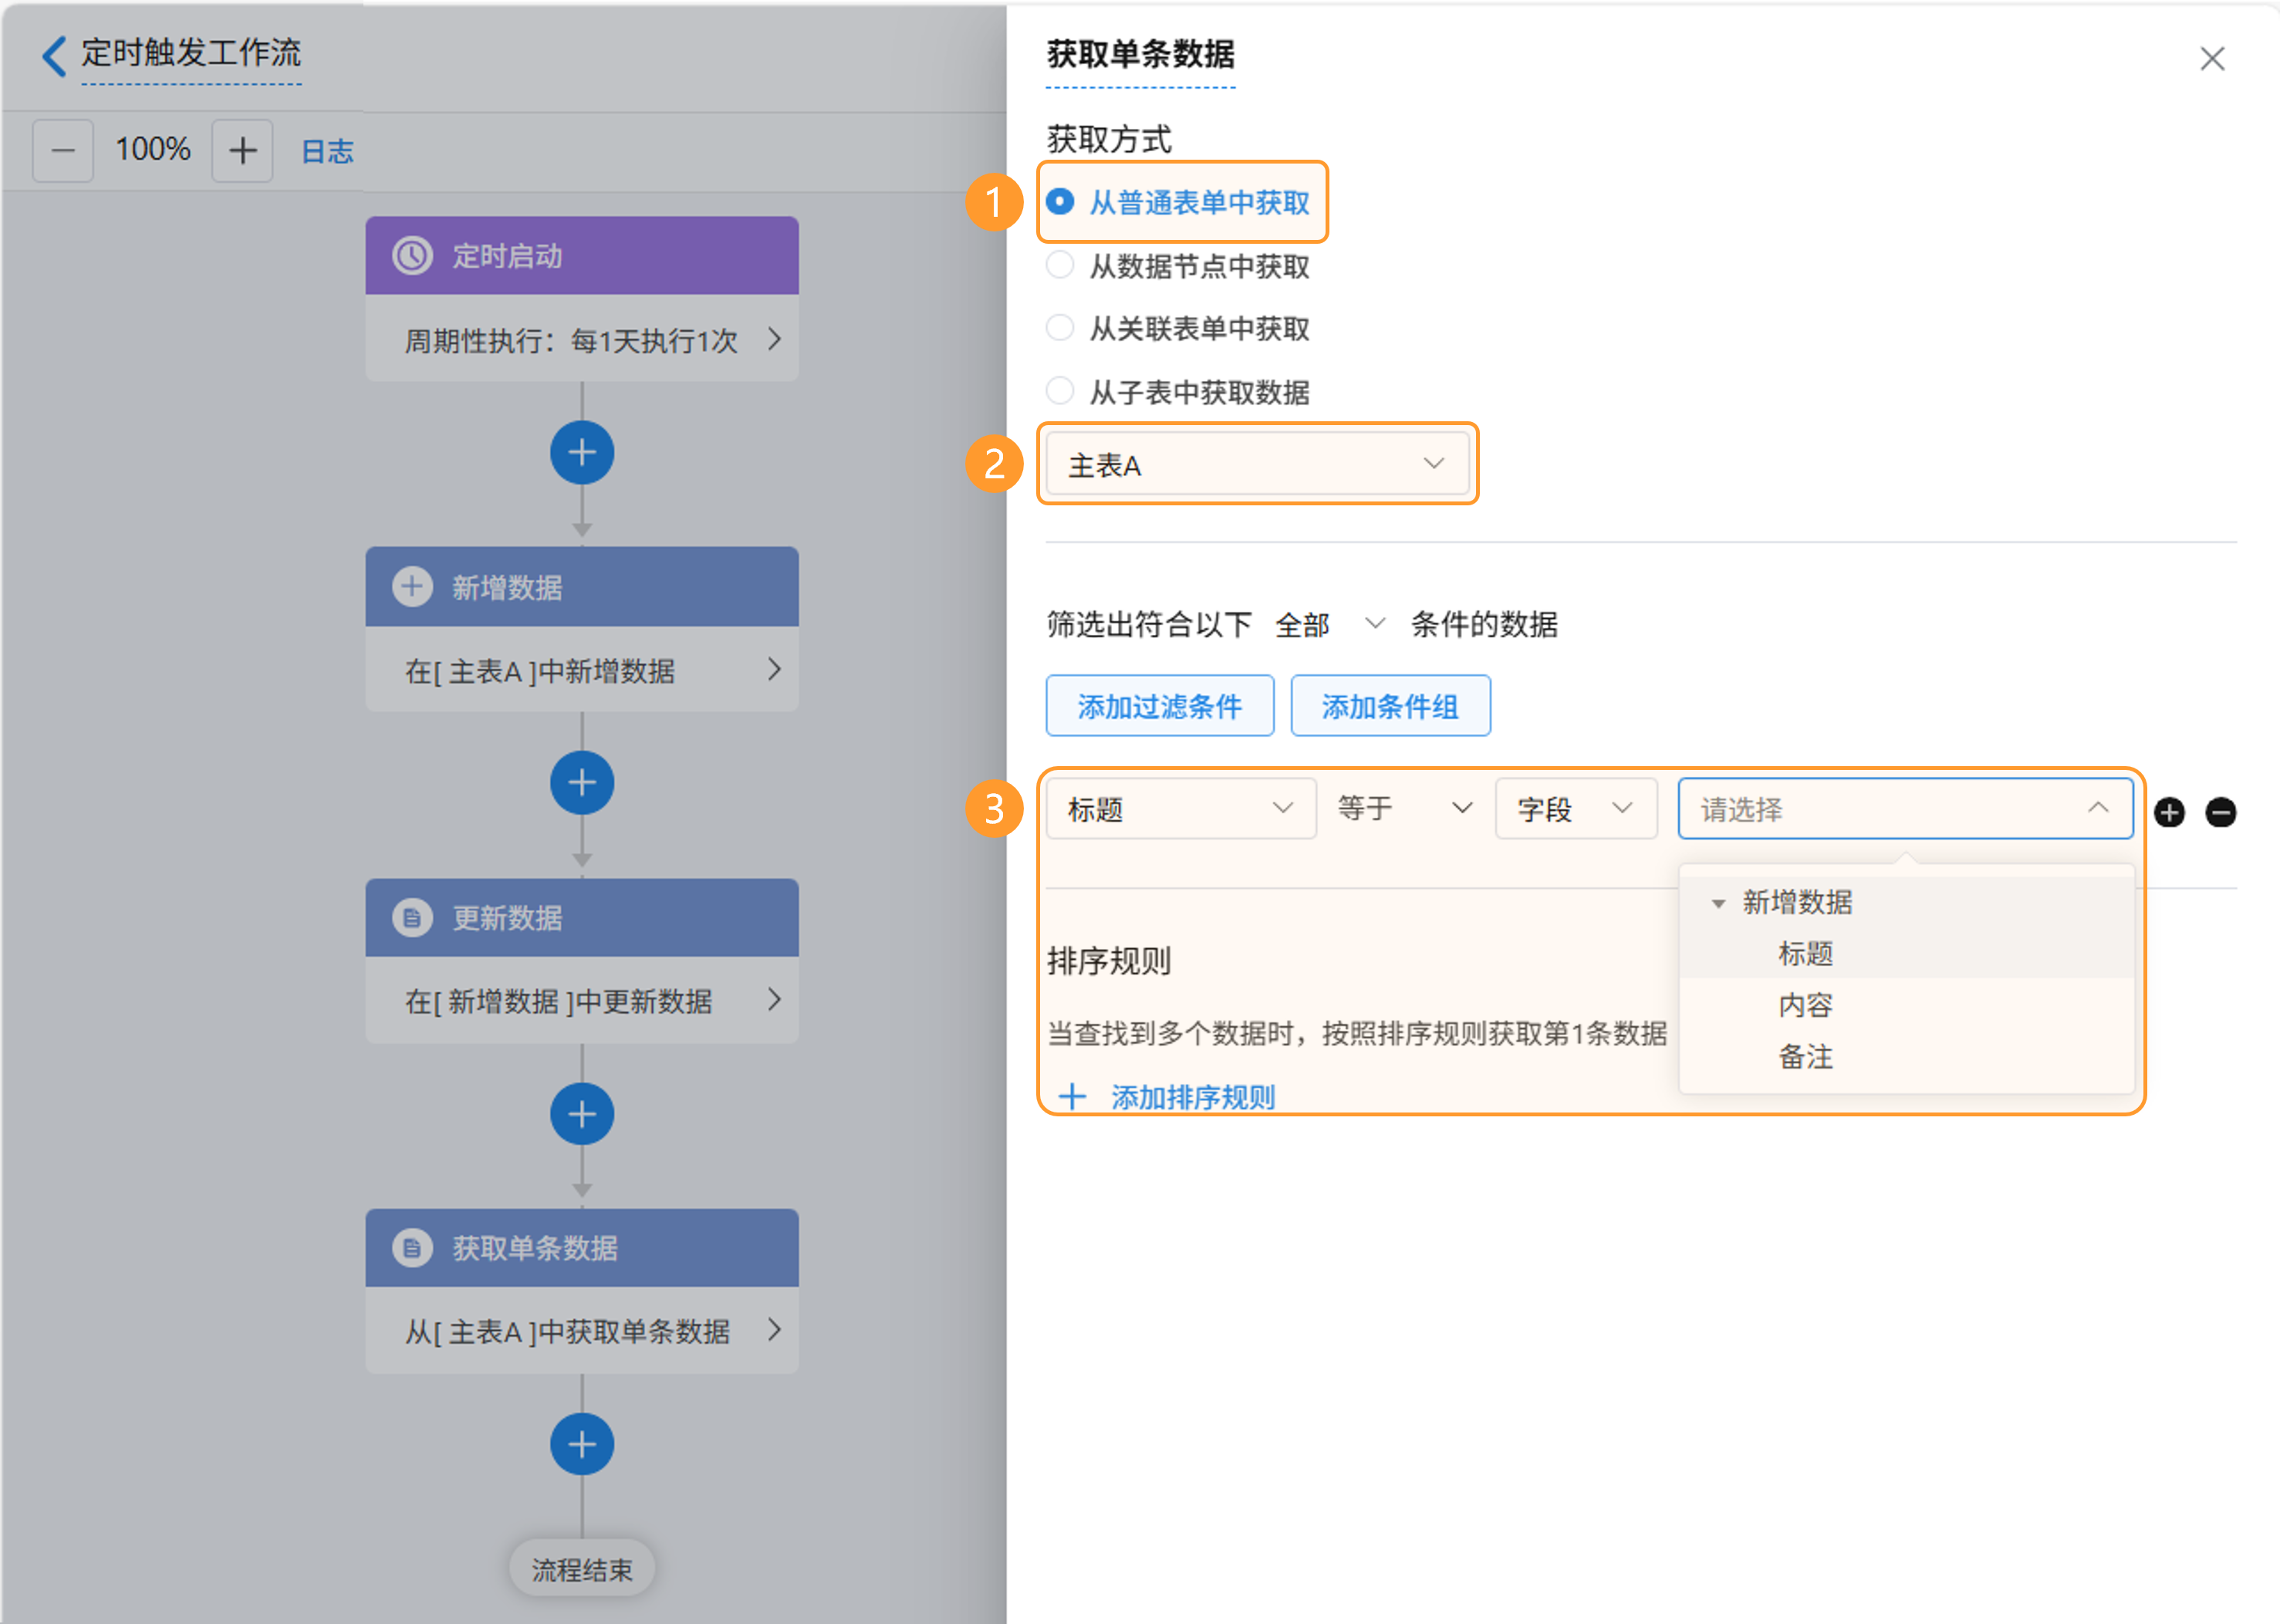Select 从数据节点中获取 radio option
This screenshot has width=2280, height=1624.
(1060, 266)
